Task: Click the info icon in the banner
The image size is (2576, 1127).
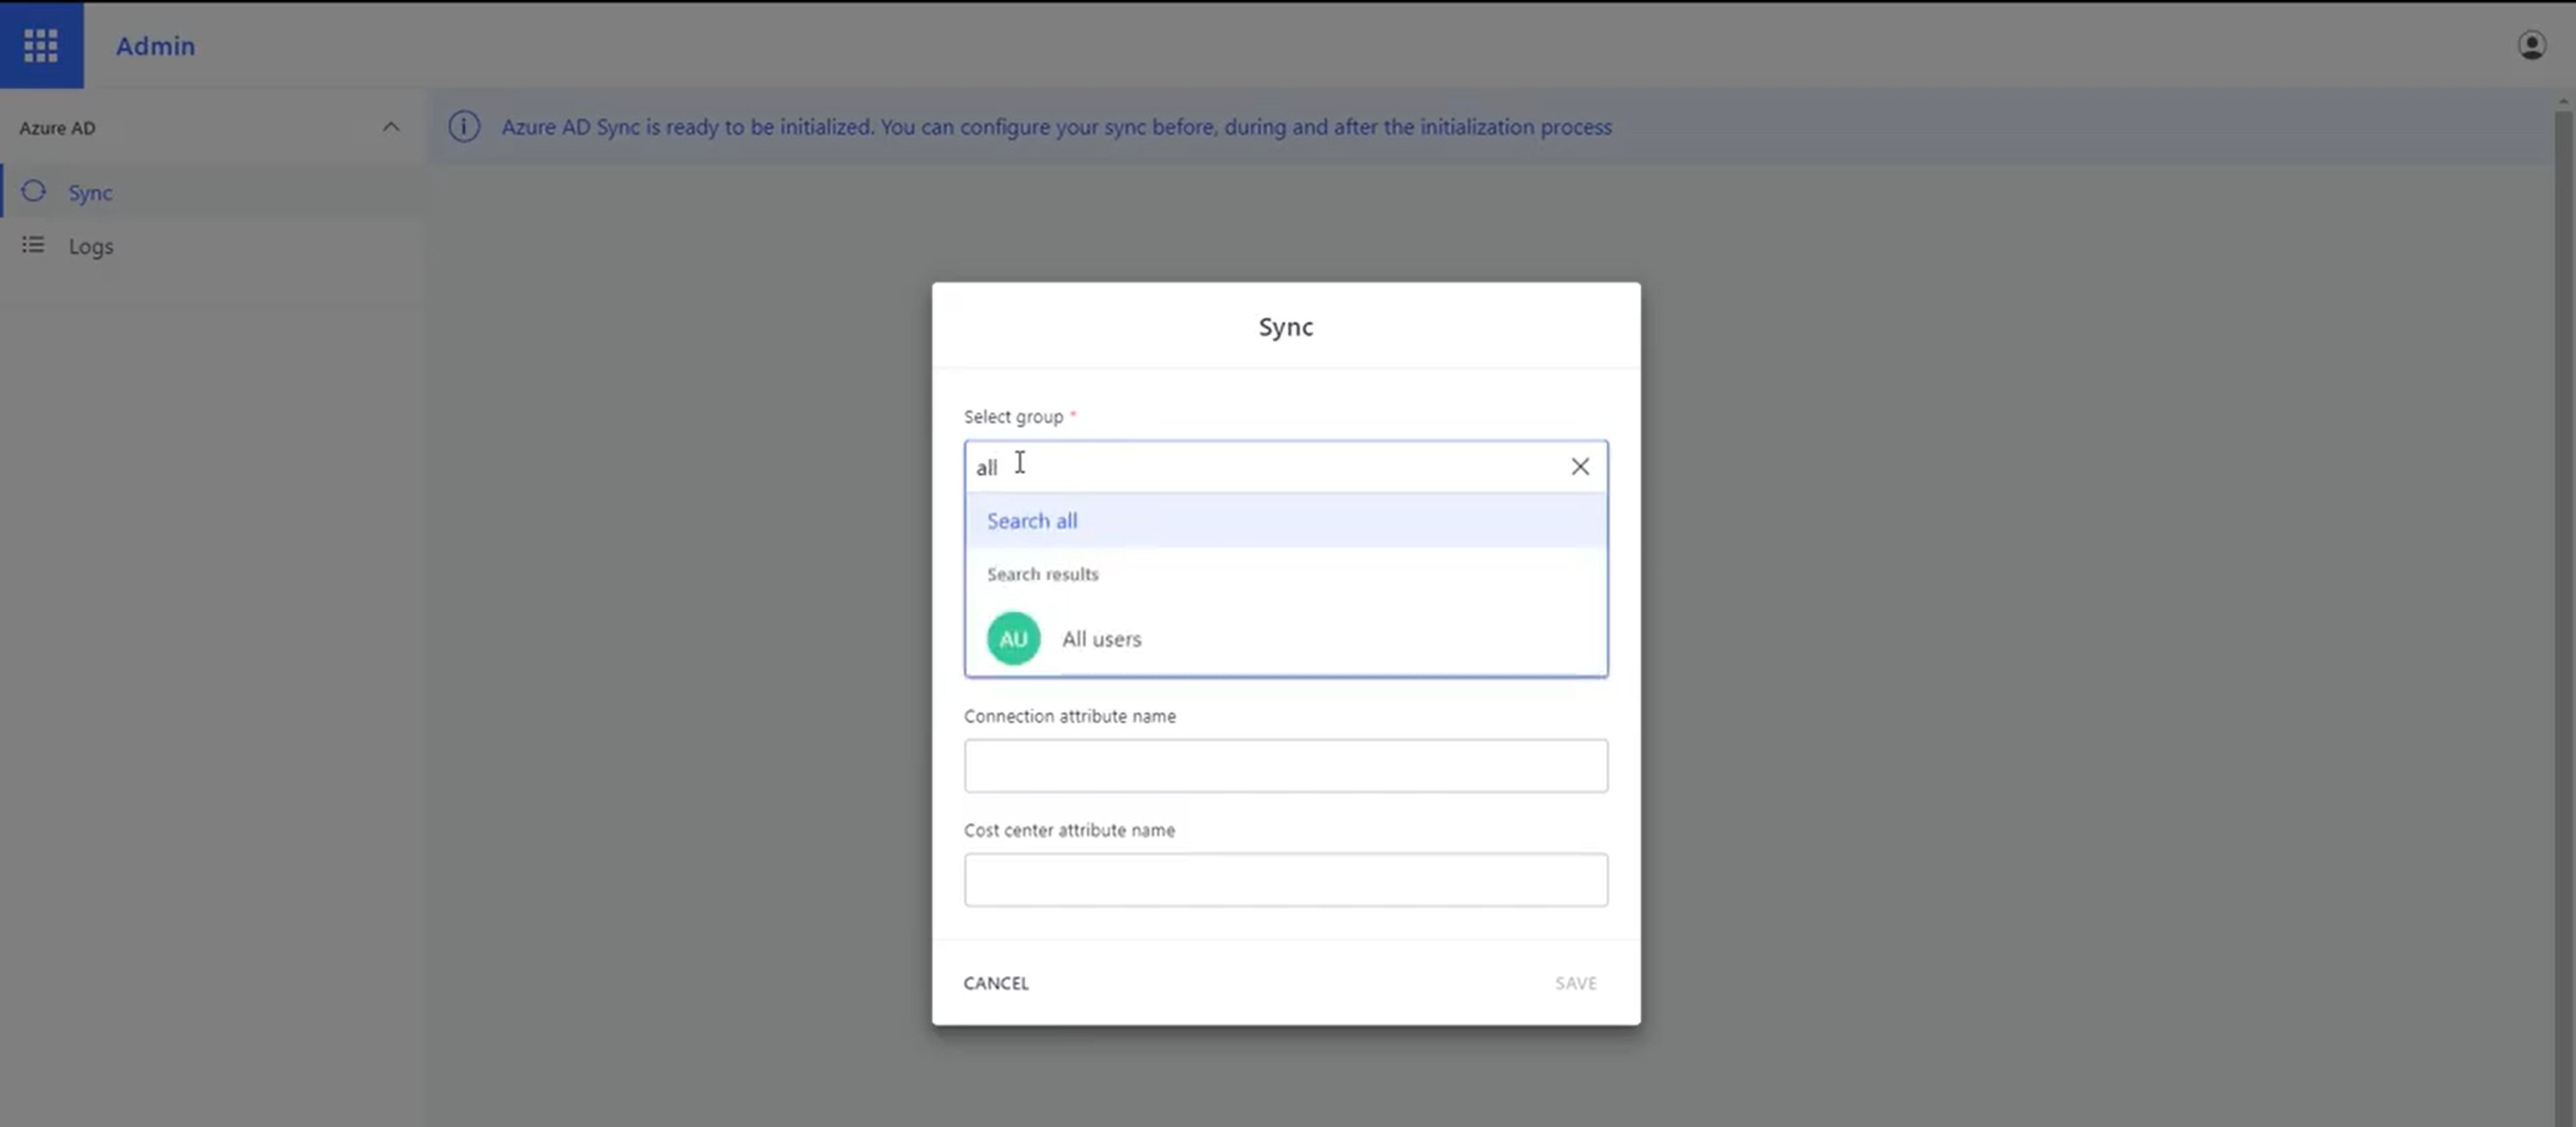Action: (x=464, y=127)
